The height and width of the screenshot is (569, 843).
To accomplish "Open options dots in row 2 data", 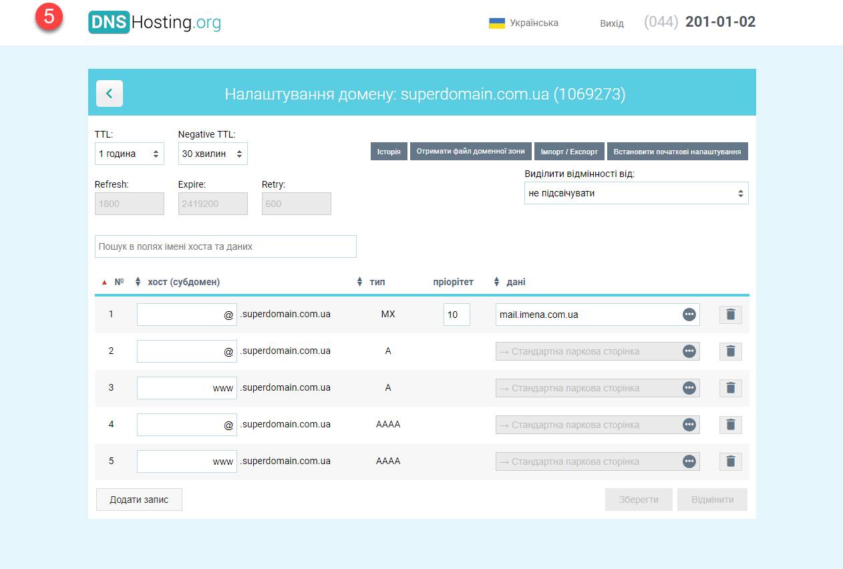I will point(689,351).
